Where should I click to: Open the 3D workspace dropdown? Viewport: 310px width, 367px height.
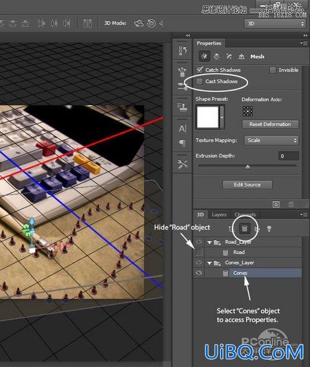point(275,24)
